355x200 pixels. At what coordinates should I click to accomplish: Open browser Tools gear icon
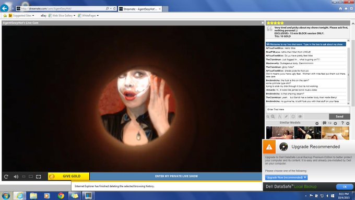coord(351,8)
